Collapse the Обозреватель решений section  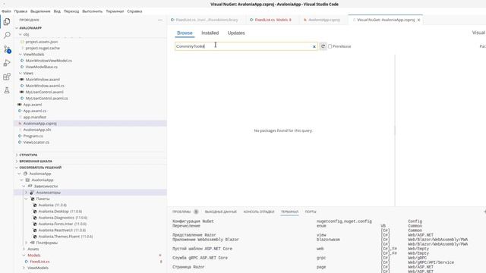[40, 168]
